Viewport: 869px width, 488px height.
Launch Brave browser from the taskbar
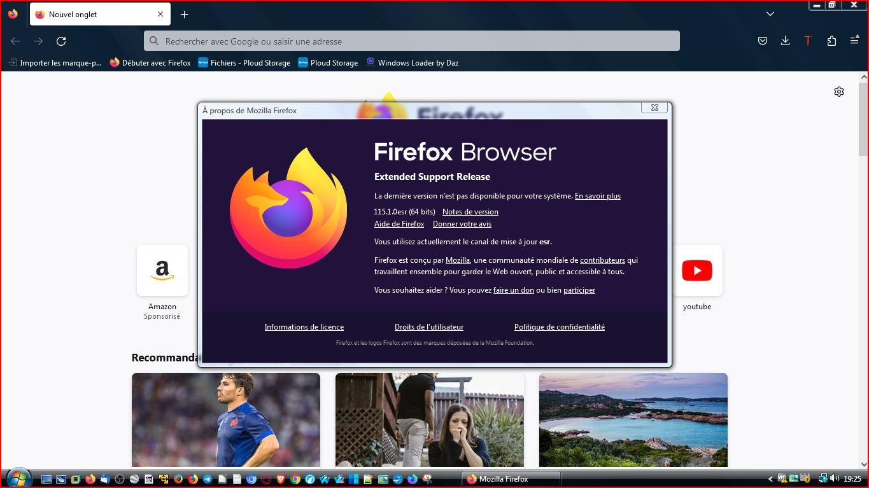[x=280, y=479]
